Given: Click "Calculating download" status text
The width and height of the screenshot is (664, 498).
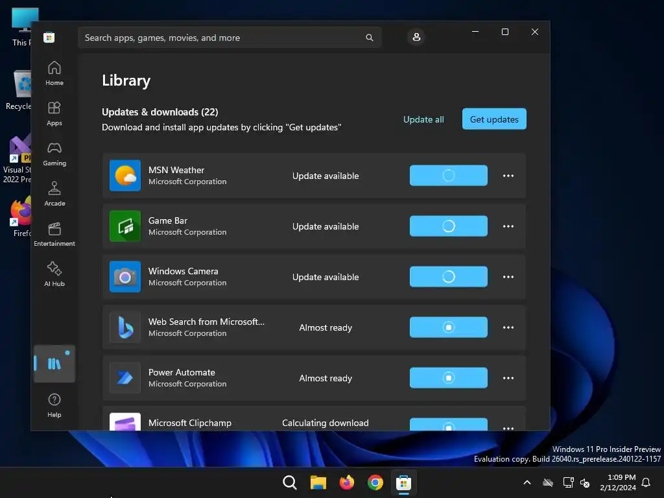Looking at the screenshot, I should 326,423.
